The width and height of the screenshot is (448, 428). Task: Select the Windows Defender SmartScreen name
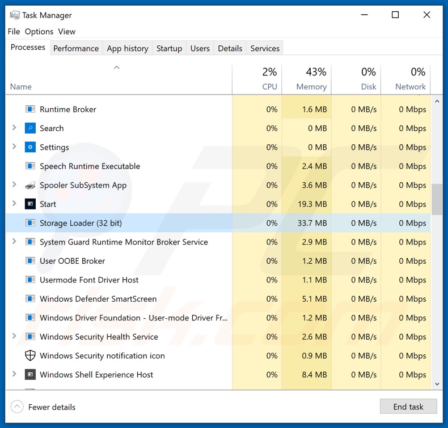pos(98,298)
